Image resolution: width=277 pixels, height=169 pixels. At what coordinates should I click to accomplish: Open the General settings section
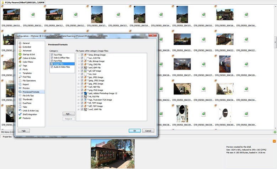[x=26, y=43]
